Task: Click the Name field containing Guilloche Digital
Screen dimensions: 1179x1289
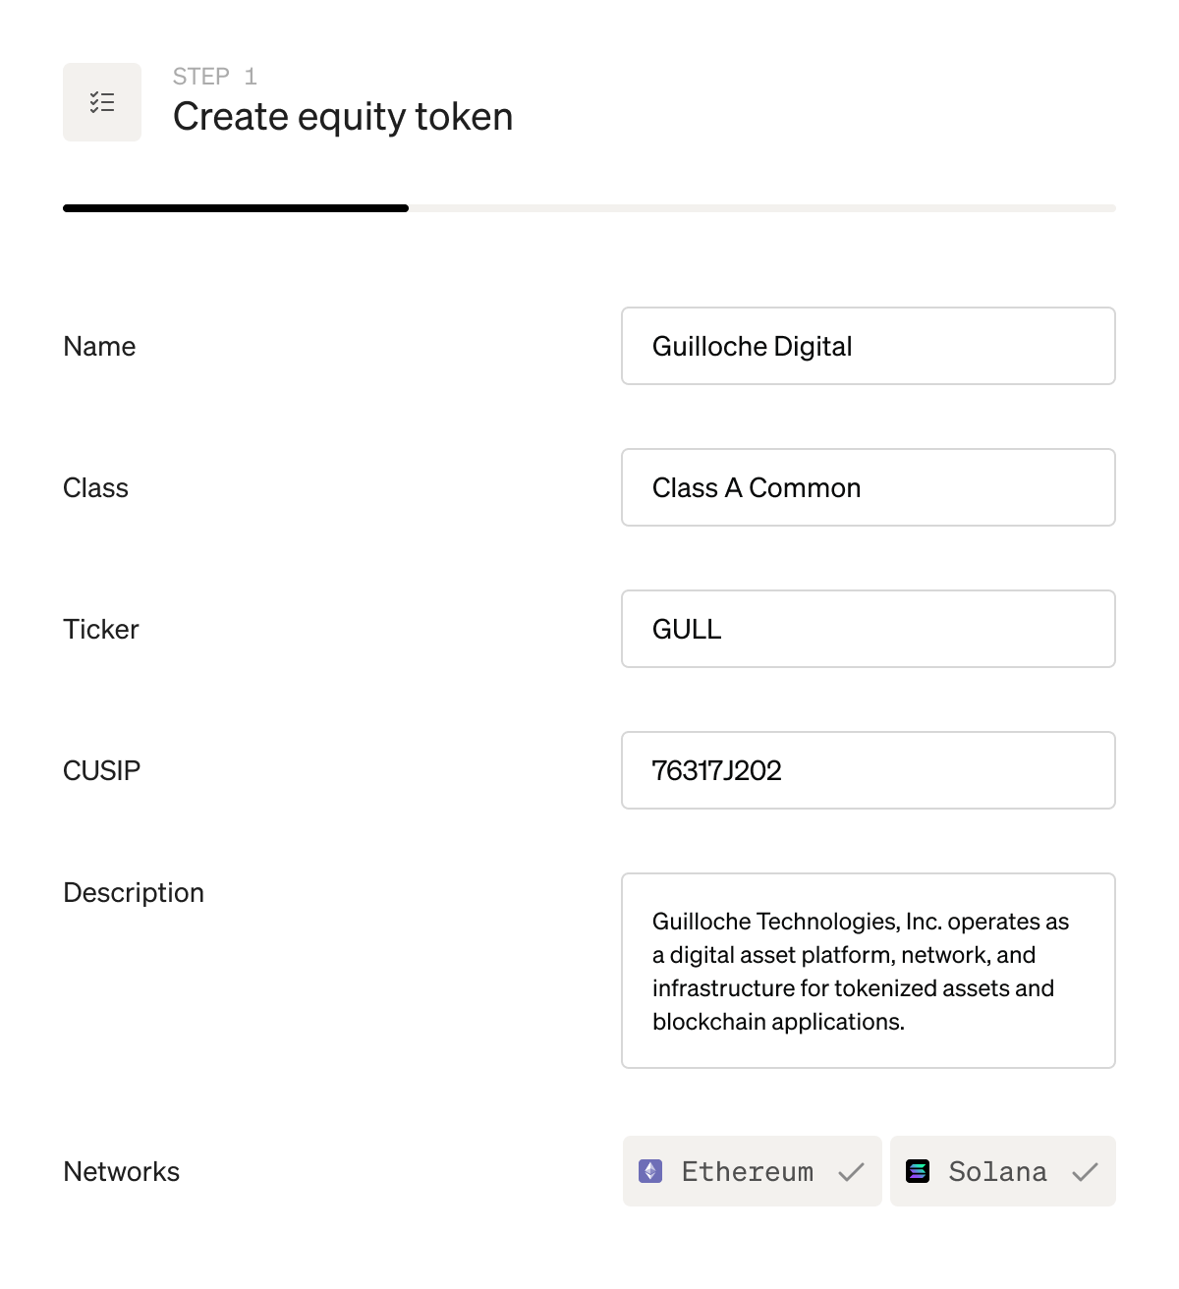Action: (869, 346)
